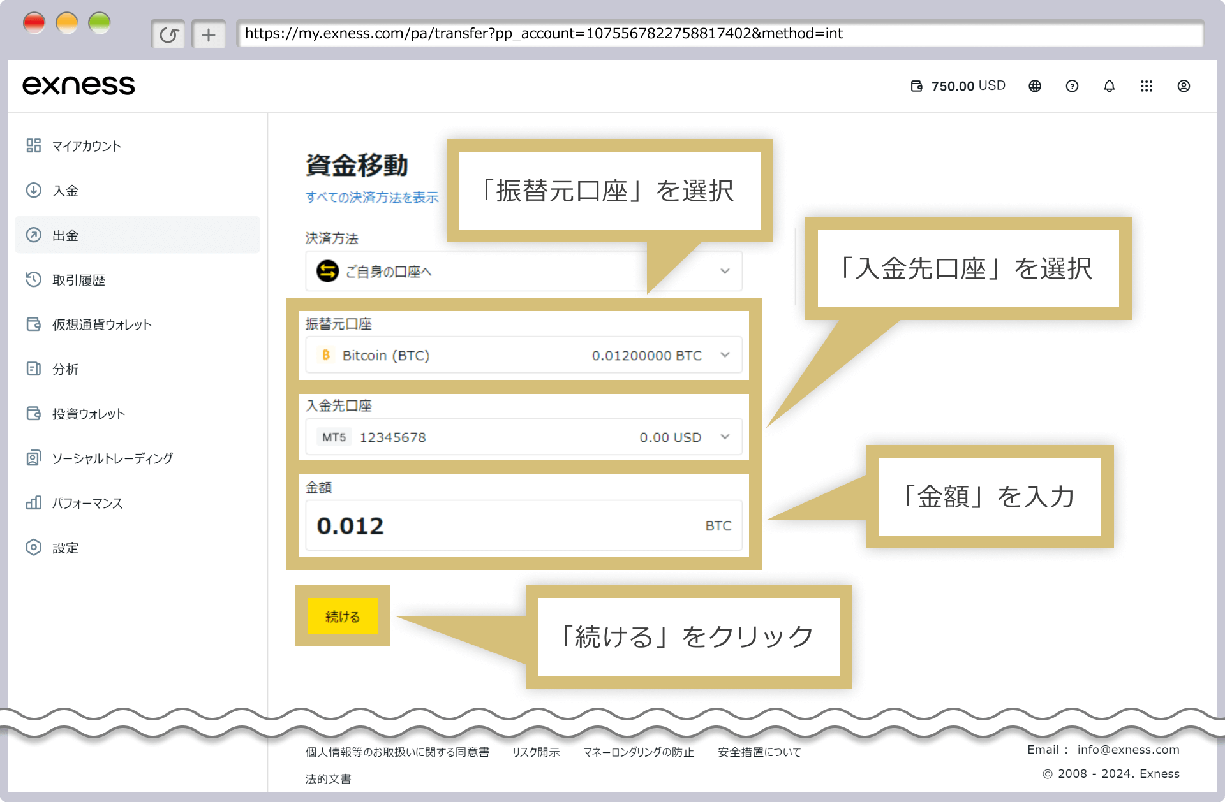Image resolution: width=1225 pixels, height=802 pixels.
Task: Open 仮想通貨ウォレット in sidebar
Action: tap(137, 324)
